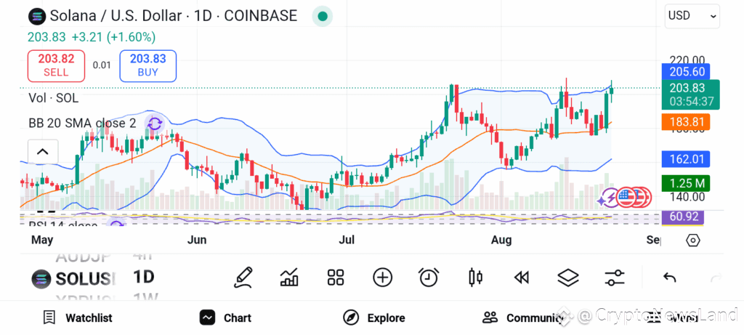
Task: Open the four-squares layout grid
Action: point(336,278)
